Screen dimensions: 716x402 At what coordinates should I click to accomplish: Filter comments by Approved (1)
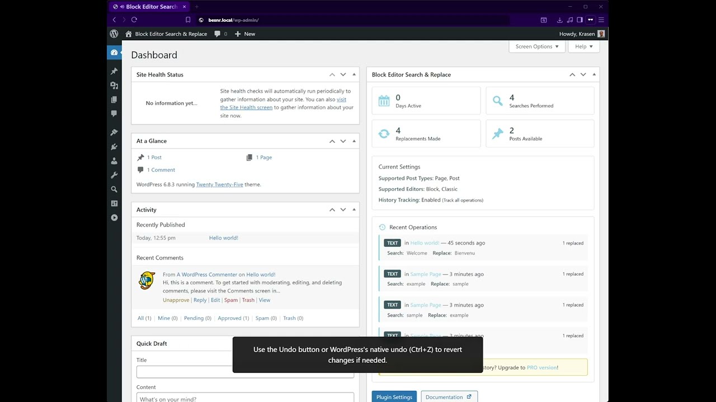coord(233,318)
